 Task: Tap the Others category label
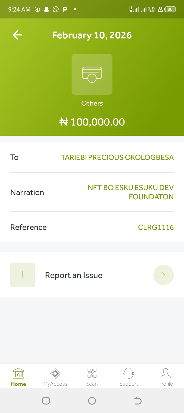(x=92, y=103)
